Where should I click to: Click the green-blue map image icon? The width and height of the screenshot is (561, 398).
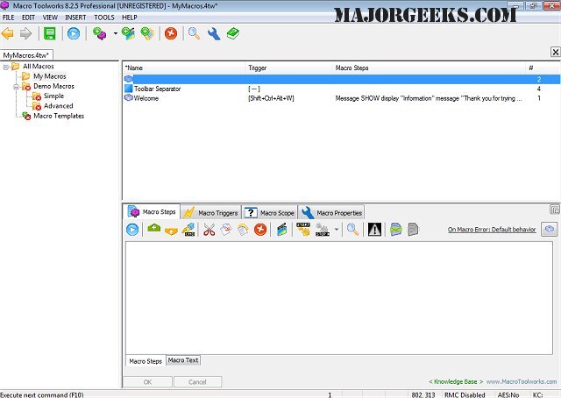tap(395, 230)
